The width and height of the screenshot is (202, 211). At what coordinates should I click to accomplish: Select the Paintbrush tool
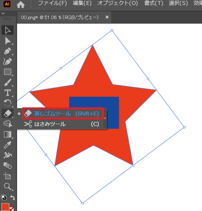tap(7, 82)
